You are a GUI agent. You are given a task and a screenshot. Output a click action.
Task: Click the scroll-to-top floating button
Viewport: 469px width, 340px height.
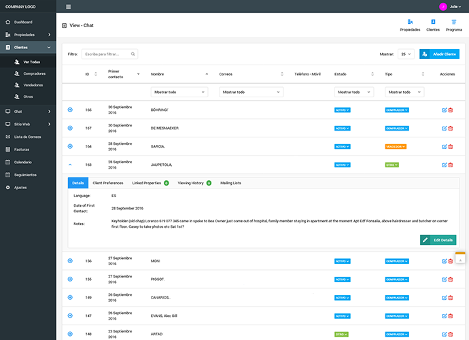coord(460,258)
